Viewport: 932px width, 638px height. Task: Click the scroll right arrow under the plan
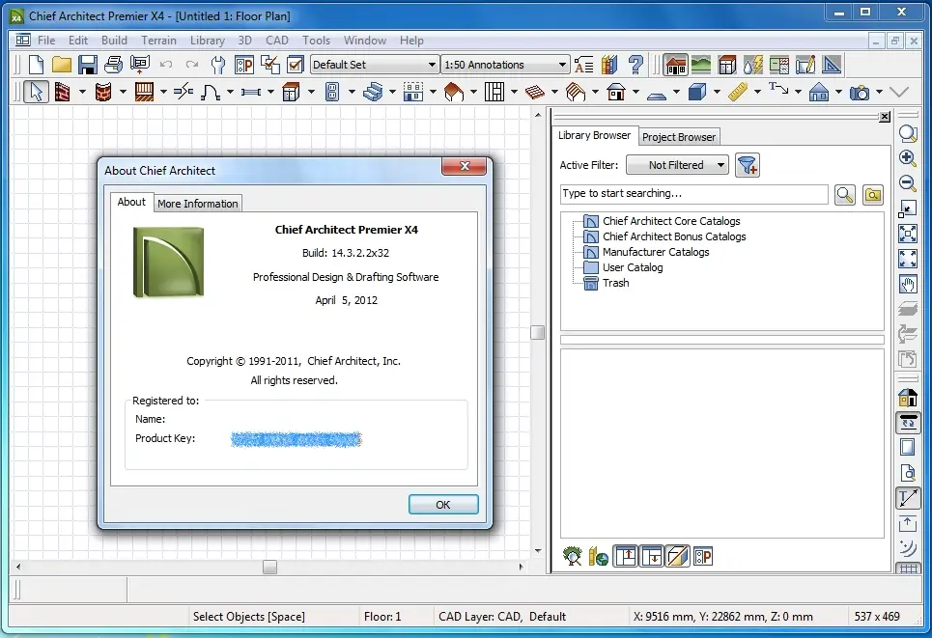coord(521,567)
